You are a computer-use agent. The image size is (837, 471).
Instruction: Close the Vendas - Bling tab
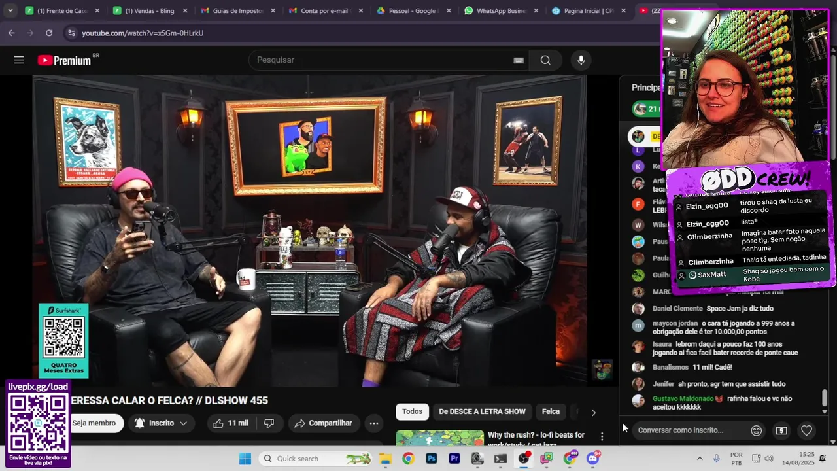[185, 10]
